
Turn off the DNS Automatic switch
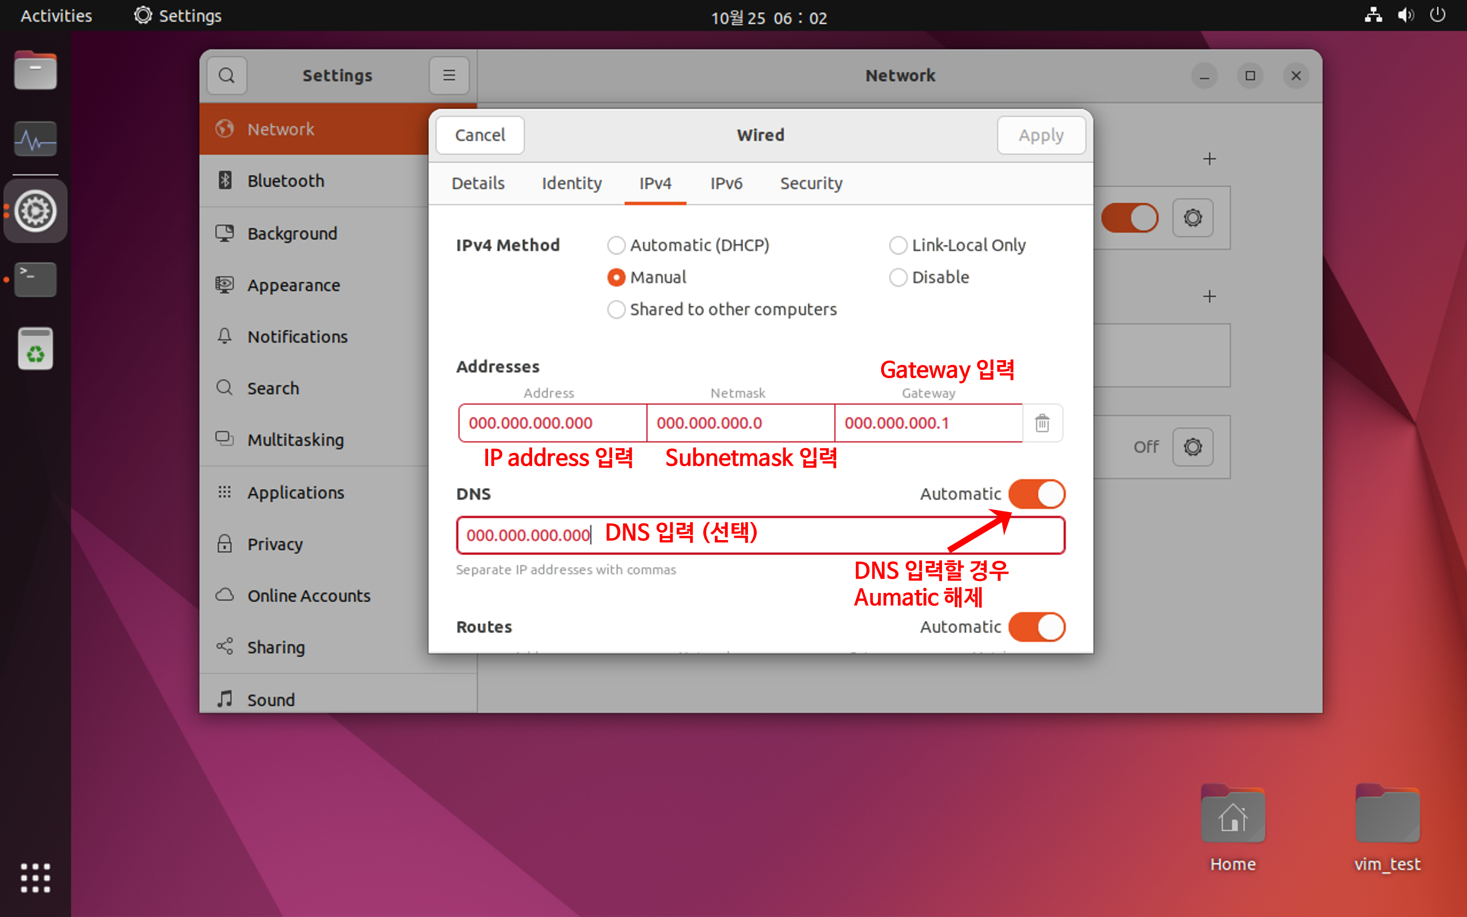pyautogui.click(x=1036, y=494)
